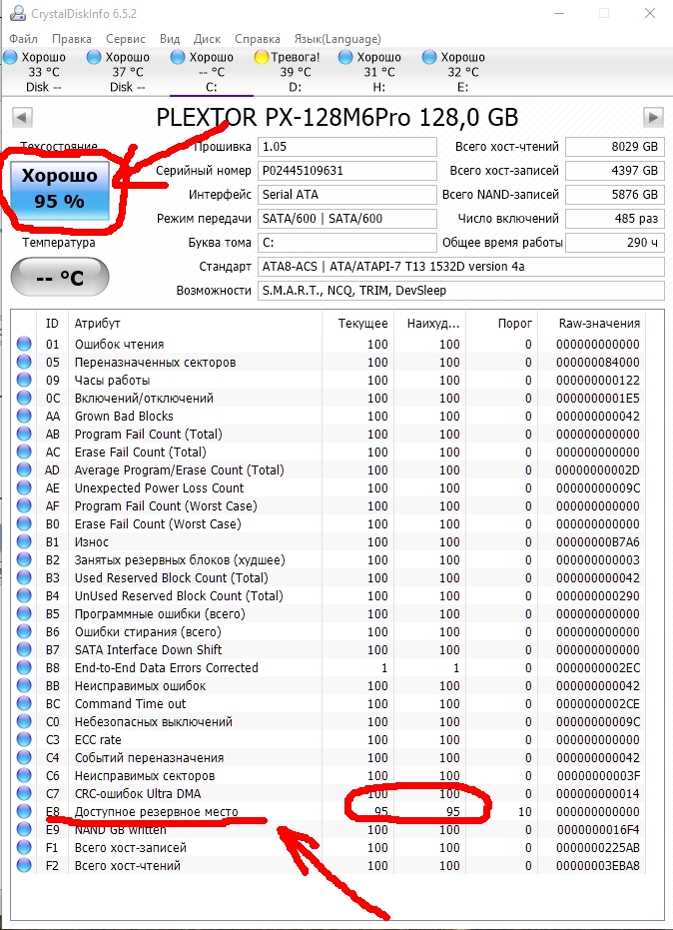Select the Доступное резервное место attribute row
673x930 pixels.
156,812
